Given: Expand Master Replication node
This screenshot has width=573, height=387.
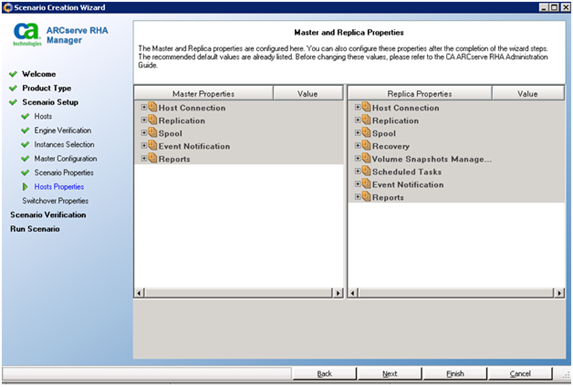Looking at the screenshot, I should [x=144, y=120].
